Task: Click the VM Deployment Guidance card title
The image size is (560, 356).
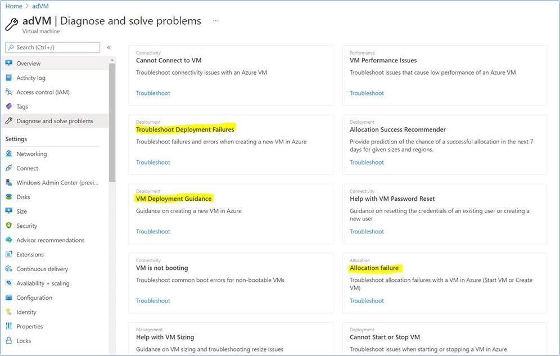Action: pos(174,199)
